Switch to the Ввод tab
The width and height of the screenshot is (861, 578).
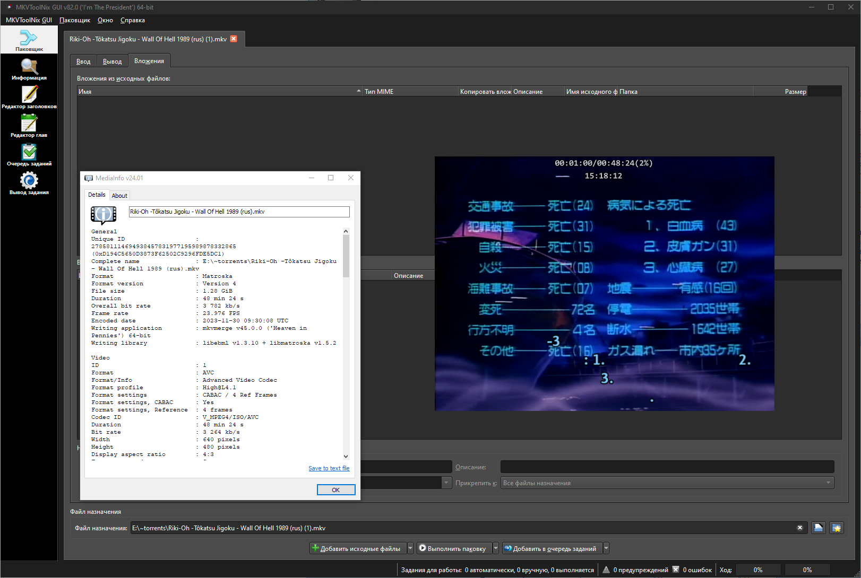click(83, 62)
